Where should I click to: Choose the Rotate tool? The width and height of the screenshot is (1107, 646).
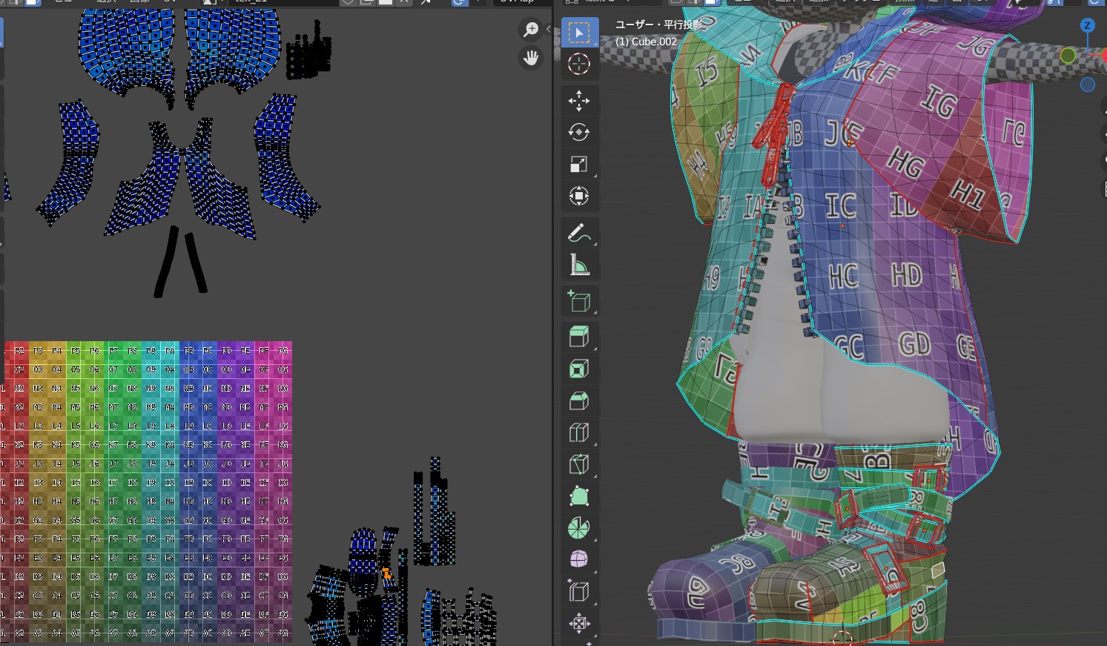coord(579,132)
